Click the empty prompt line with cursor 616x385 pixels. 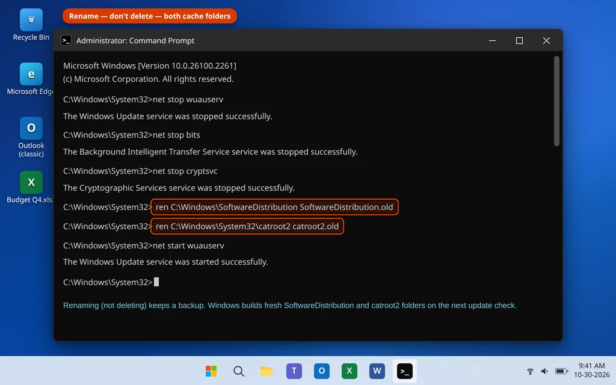tap(111, 282)
